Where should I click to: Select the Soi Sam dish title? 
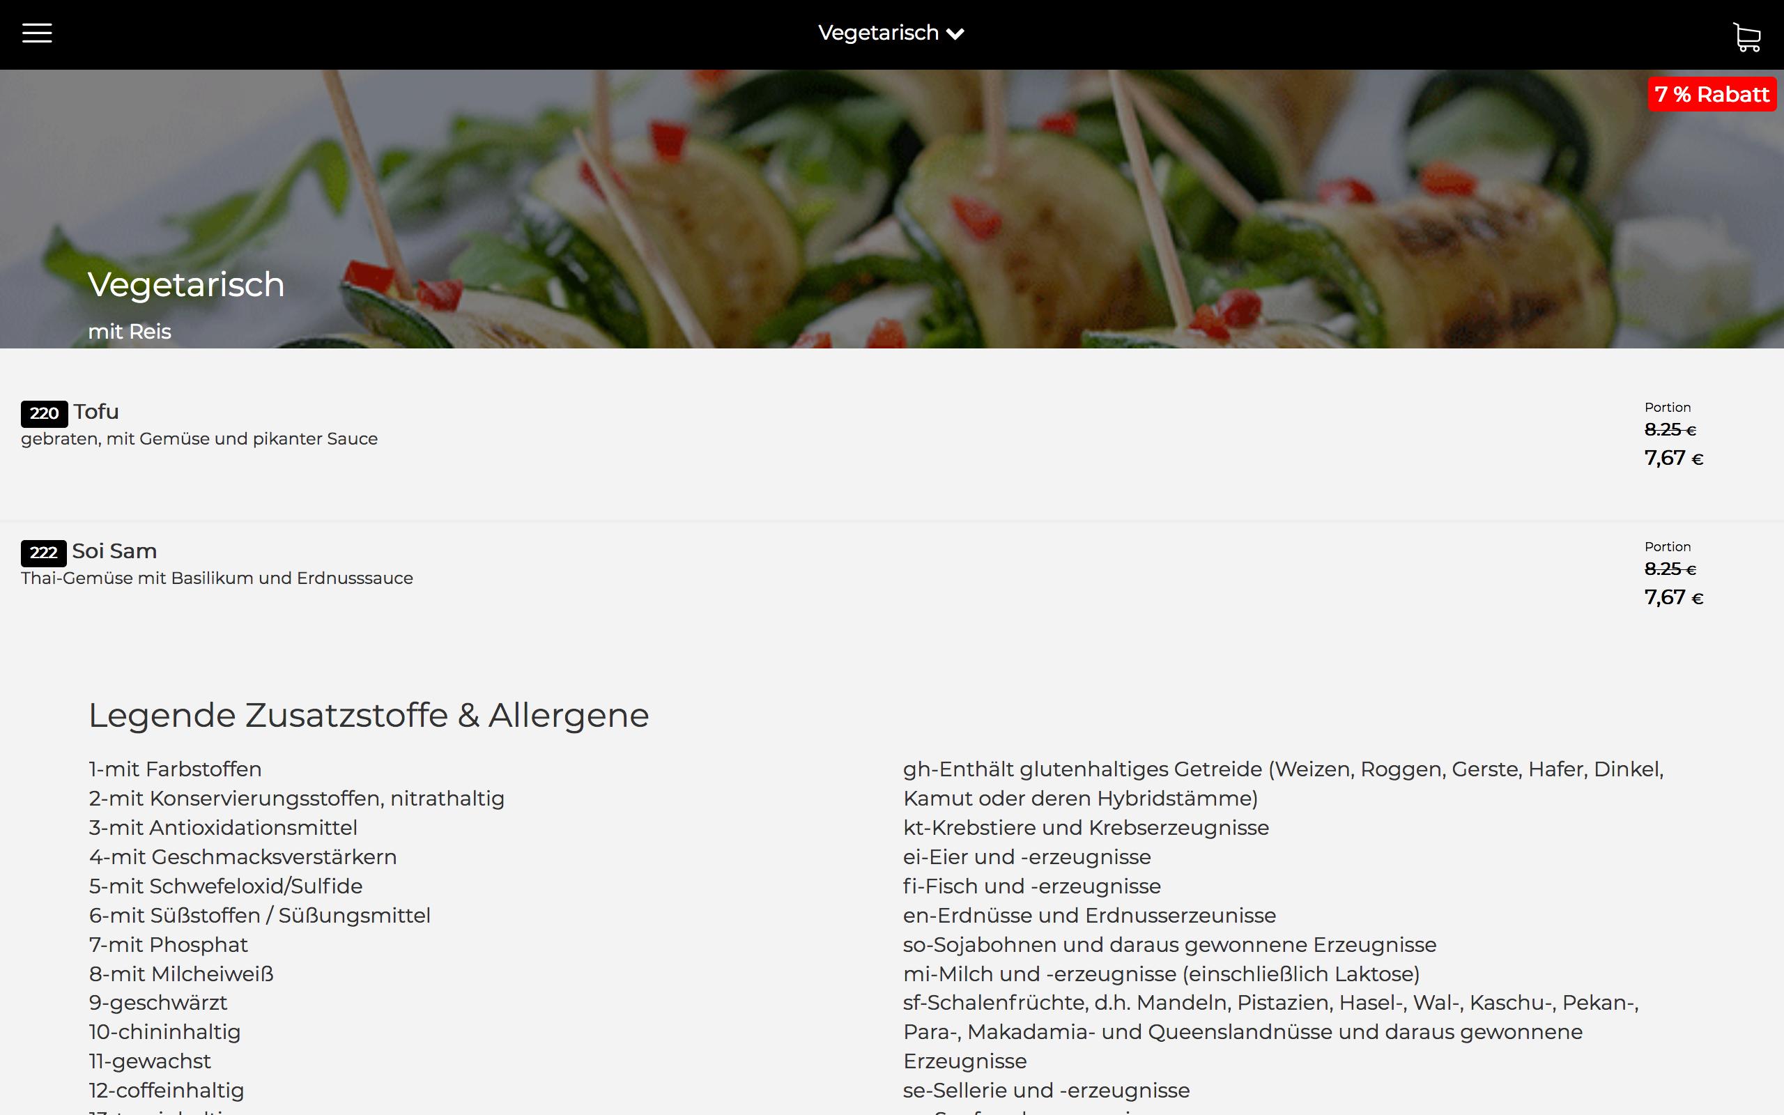(114, 551)
